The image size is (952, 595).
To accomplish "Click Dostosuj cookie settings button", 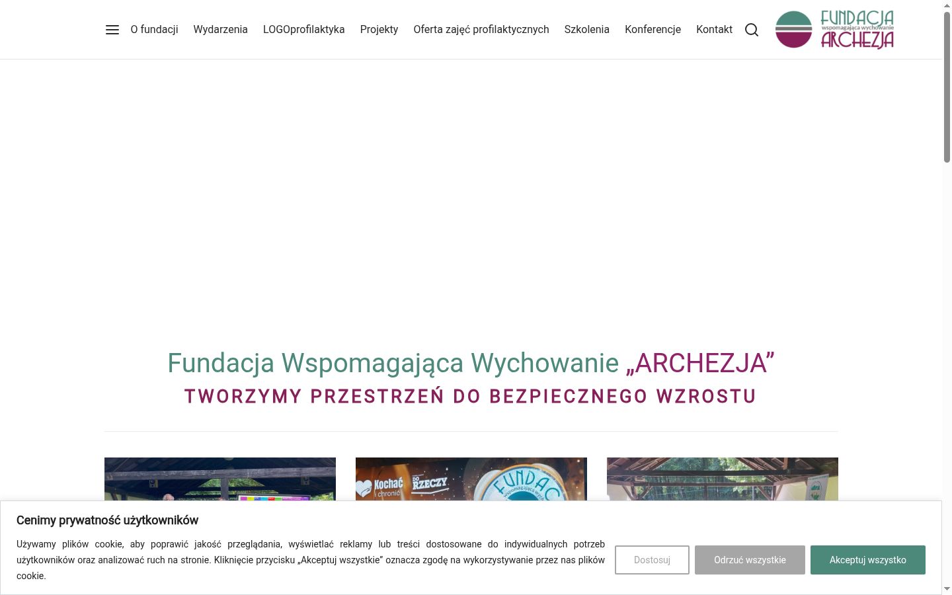I will pyautogui.click(x=652, y=560).
